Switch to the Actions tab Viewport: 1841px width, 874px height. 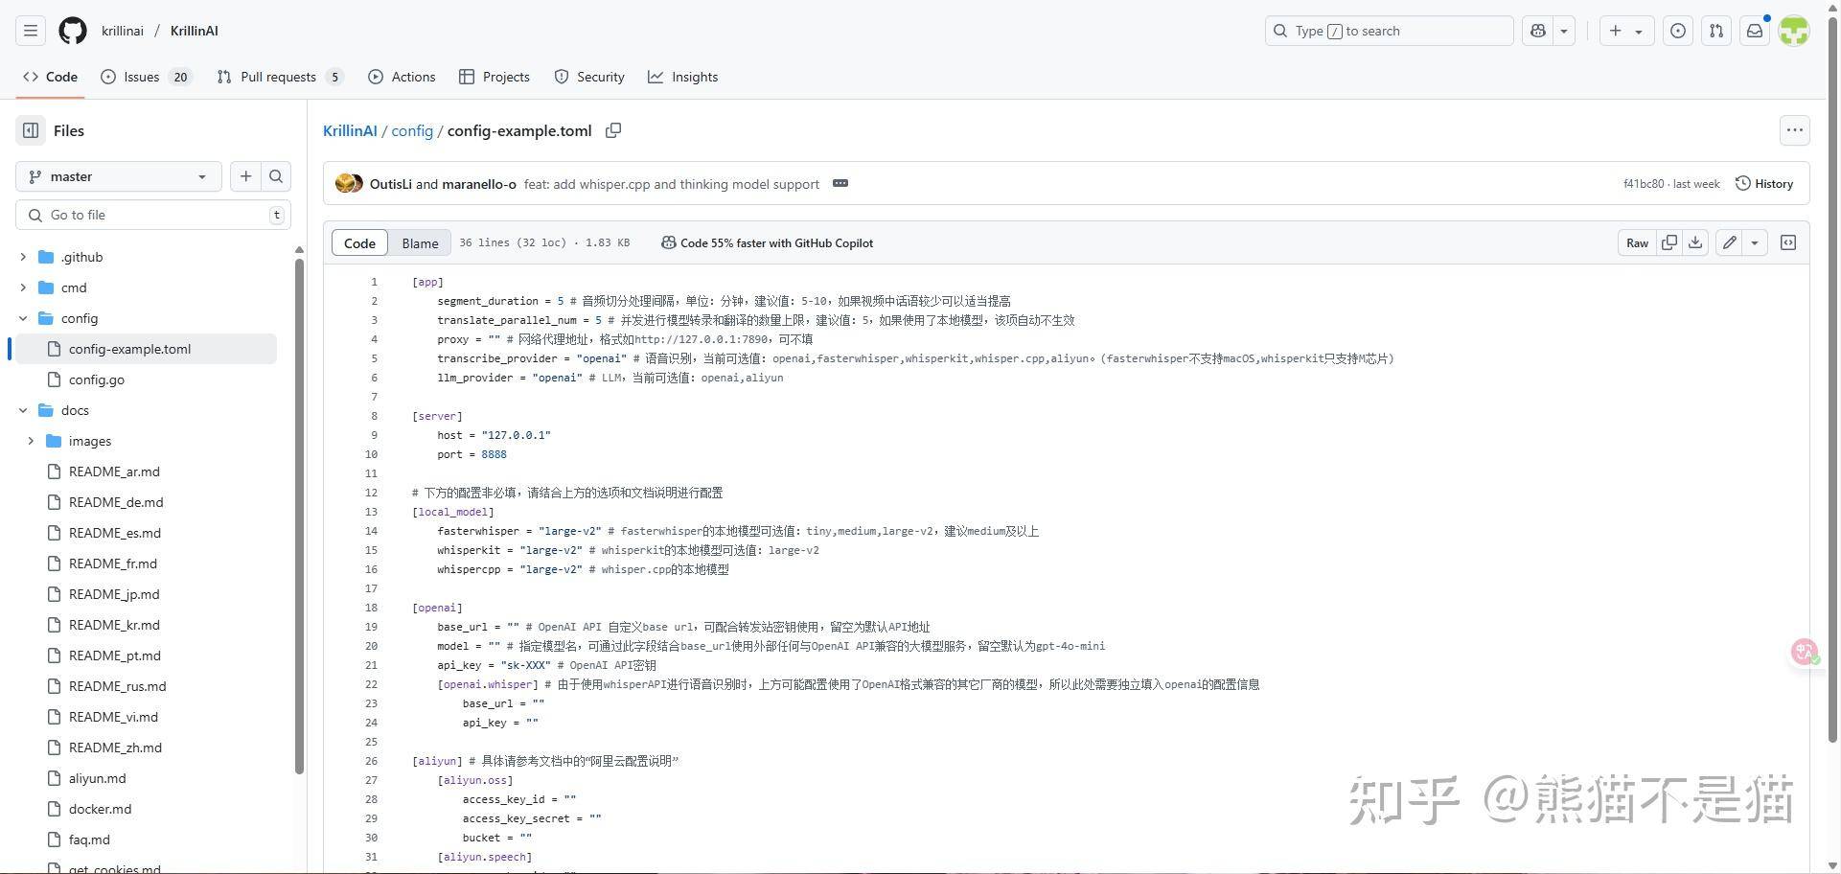click(x=402, y=77)
